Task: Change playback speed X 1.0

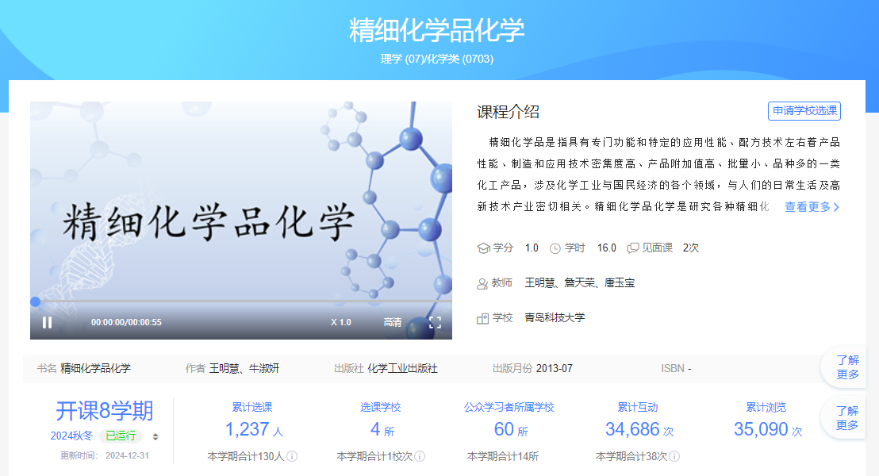Action: pos(341,322)
